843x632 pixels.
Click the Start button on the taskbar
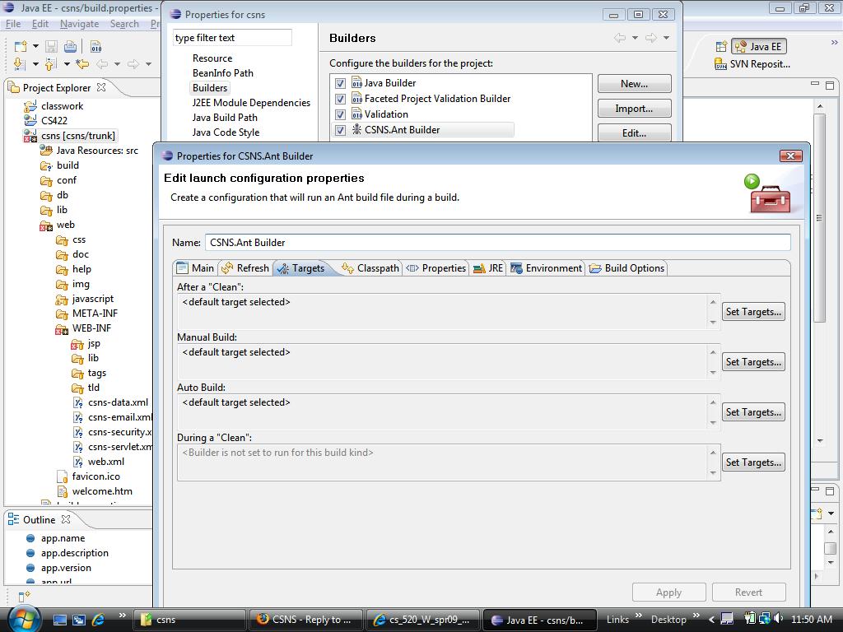[x=22, y=618]
